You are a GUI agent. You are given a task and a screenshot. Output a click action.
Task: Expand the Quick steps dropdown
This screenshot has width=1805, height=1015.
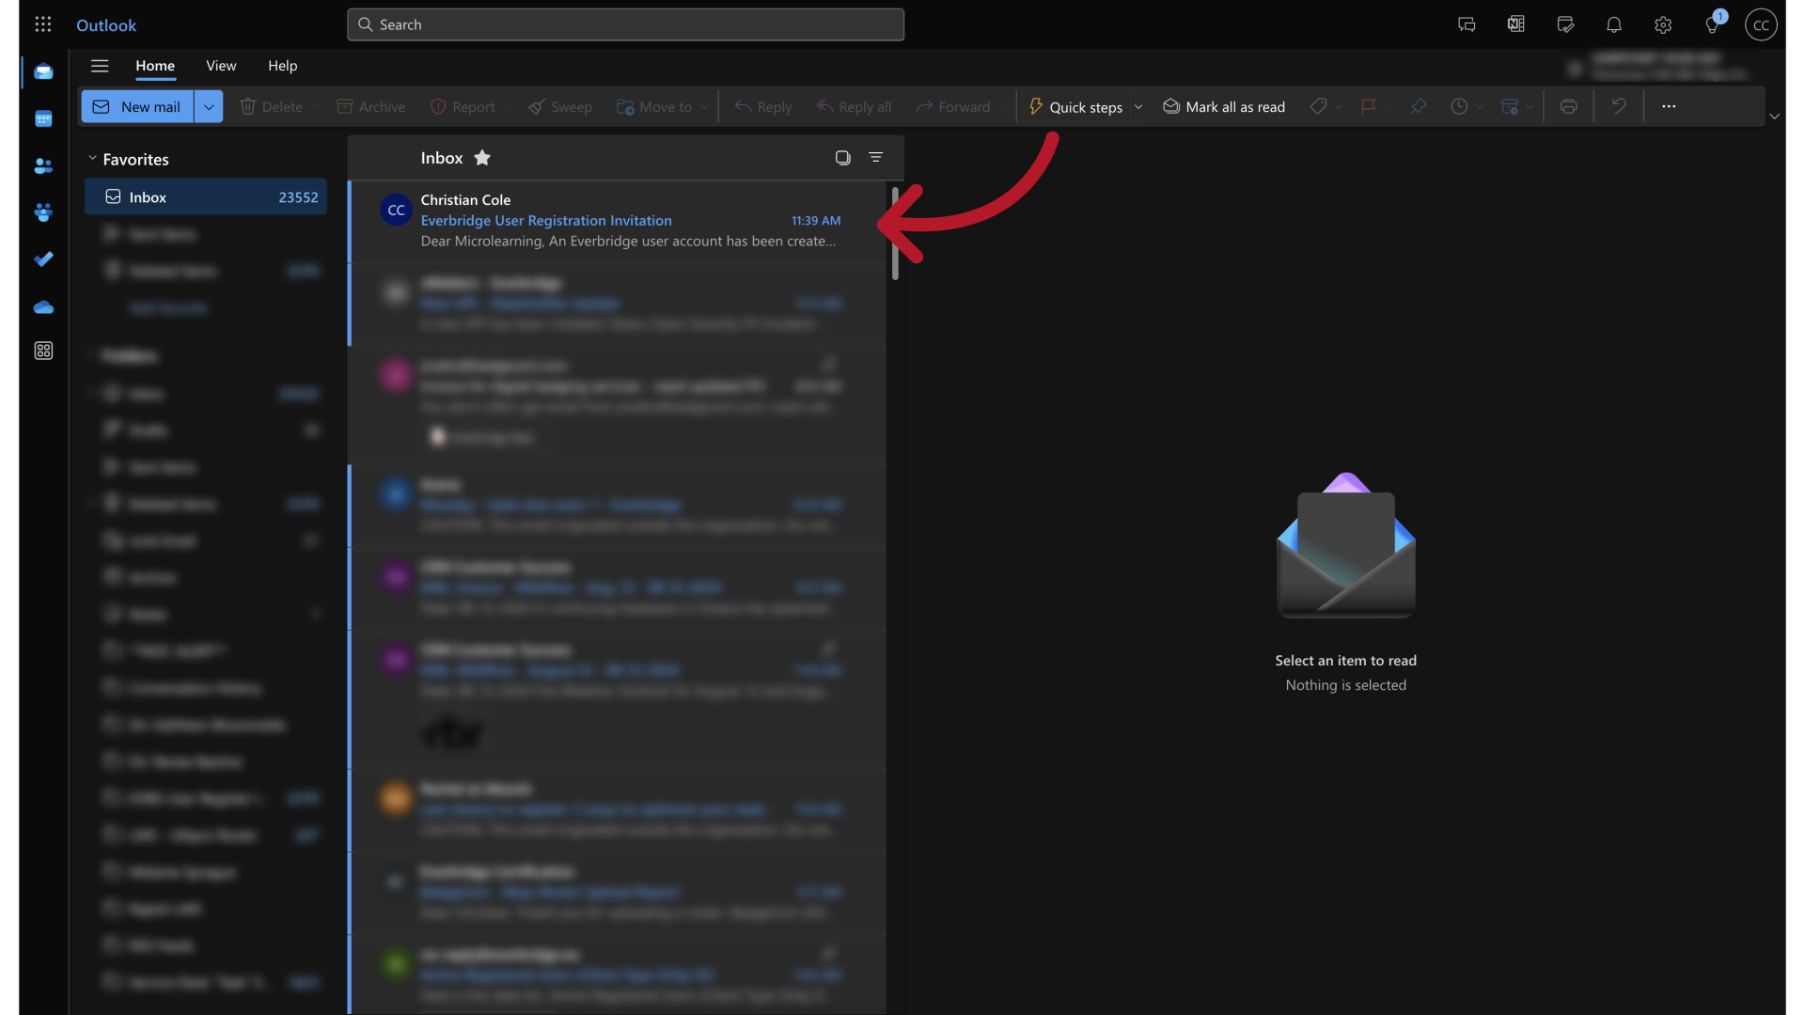coord(1138,107)
